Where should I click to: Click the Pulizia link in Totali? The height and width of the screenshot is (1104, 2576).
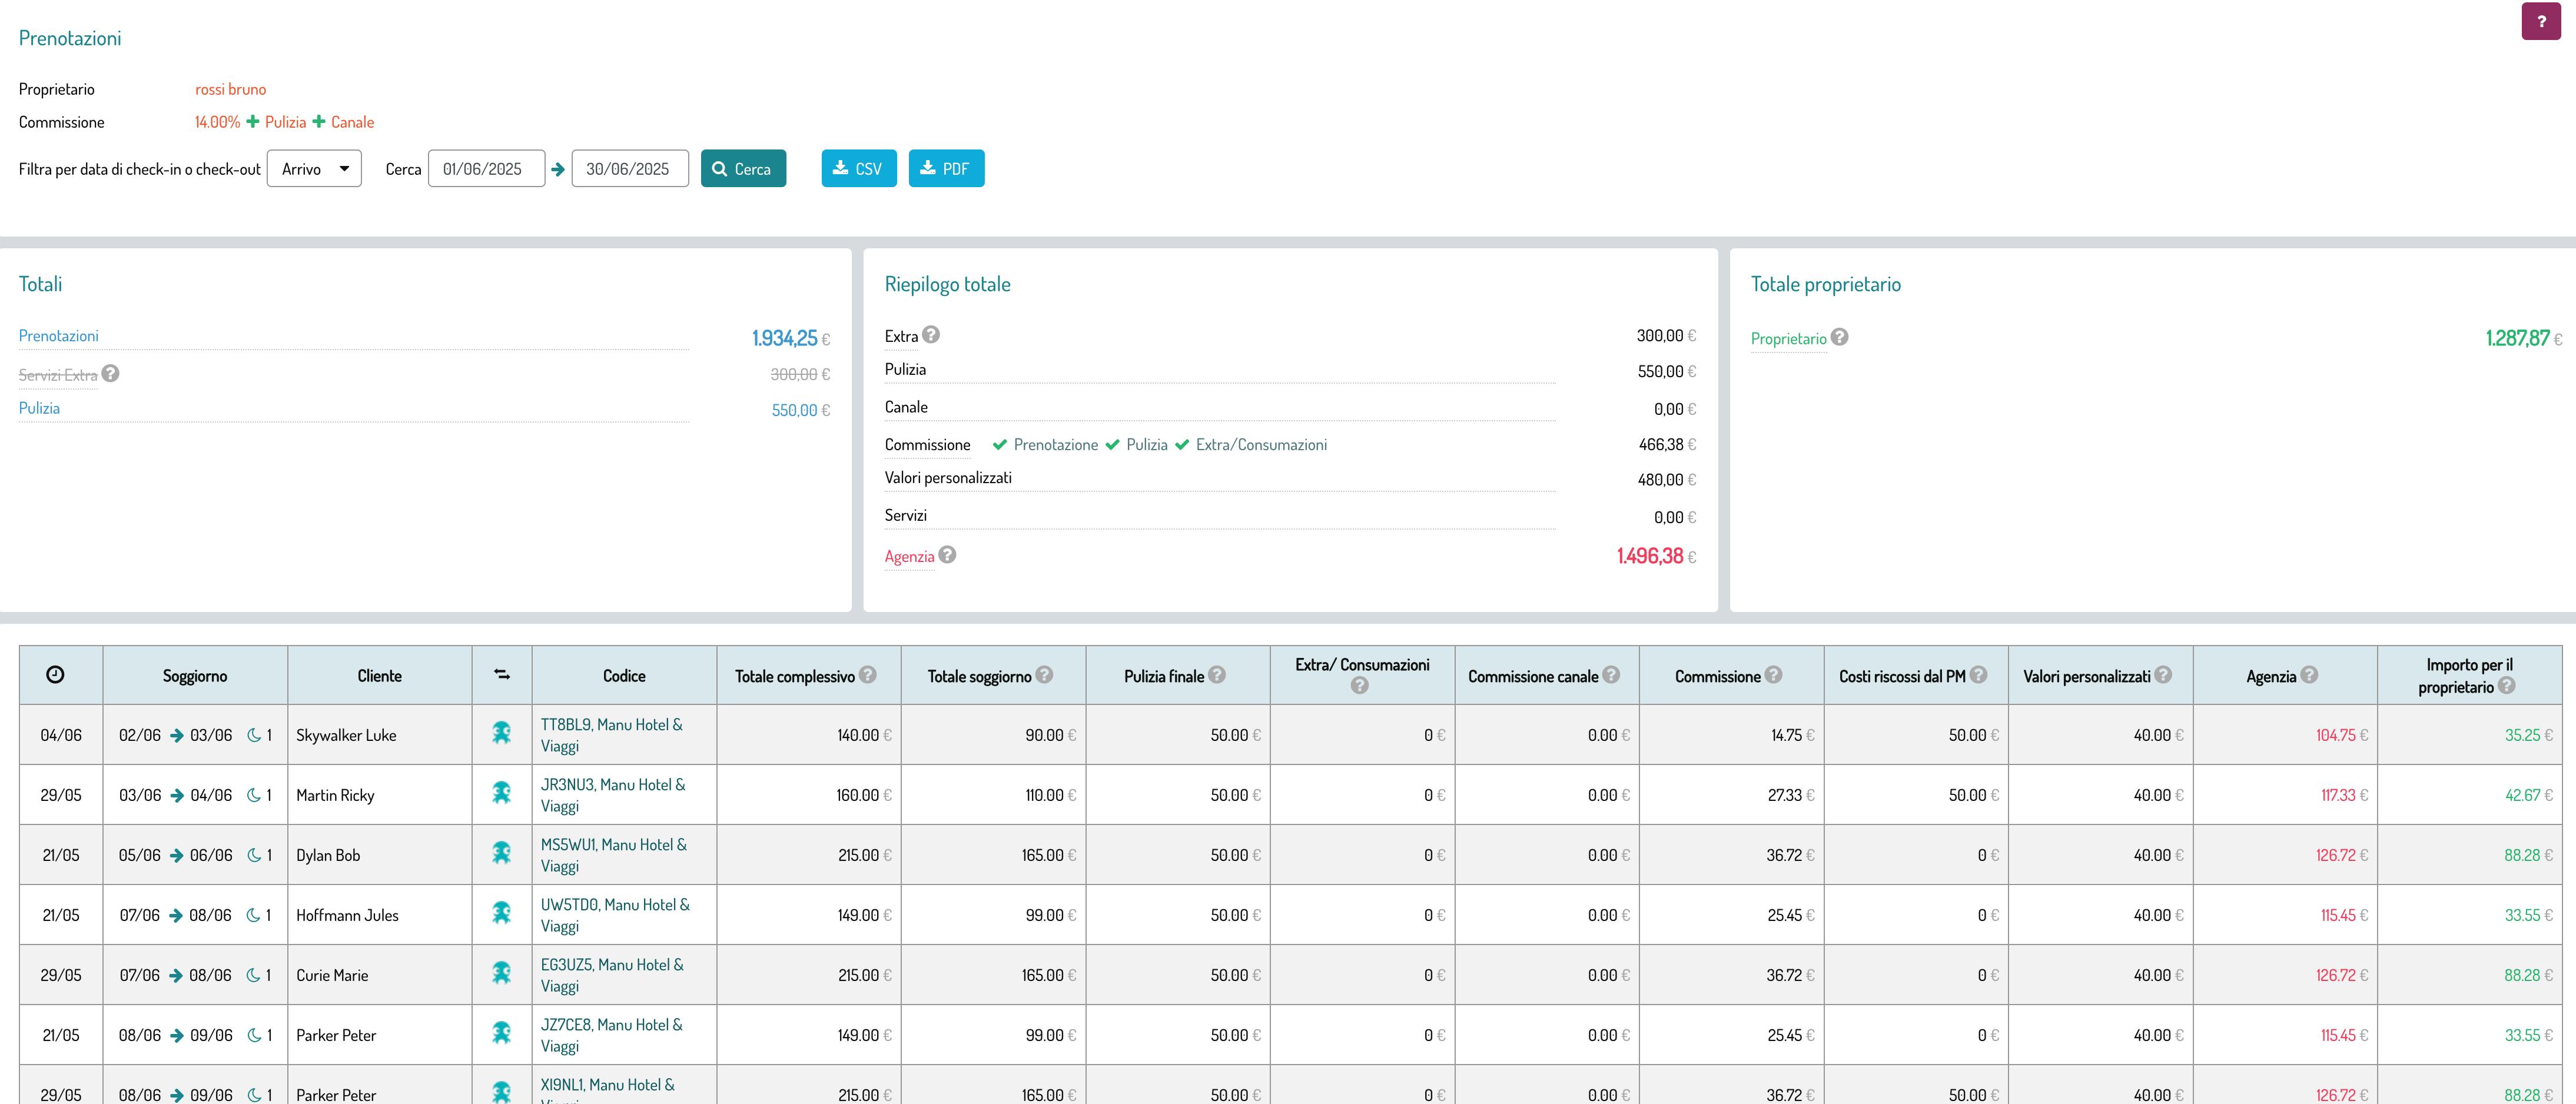tap(39, 408)
